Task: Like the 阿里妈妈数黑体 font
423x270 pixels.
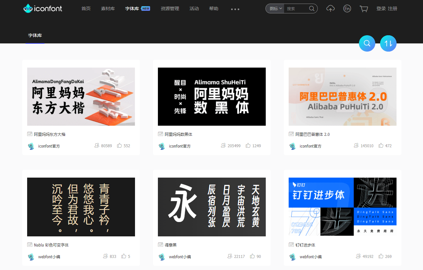Action: click(x=249, y=145)
